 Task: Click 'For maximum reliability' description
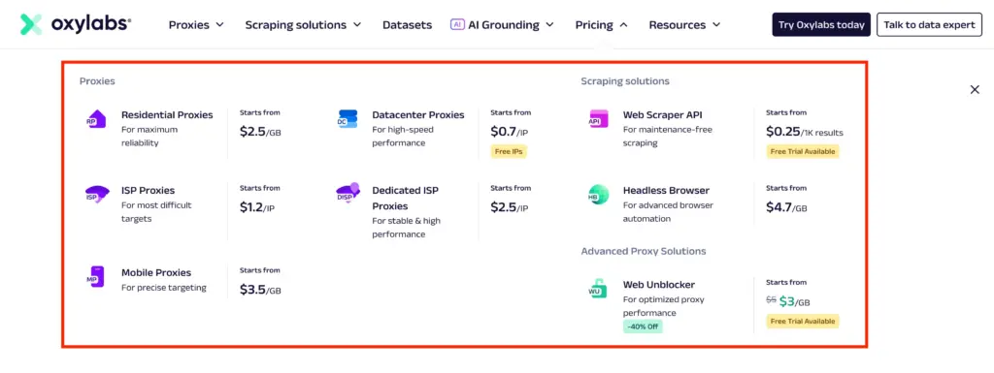coord(149,136)
